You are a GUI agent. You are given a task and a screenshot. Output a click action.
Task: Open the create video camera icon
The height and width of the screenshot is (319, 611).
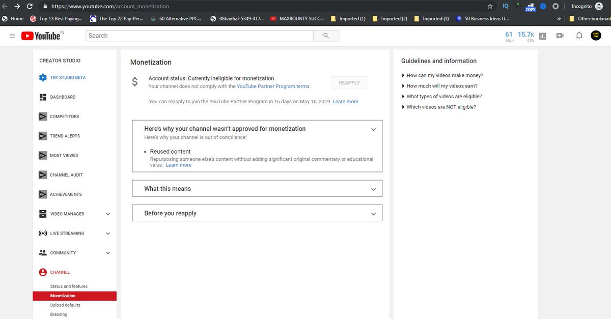click(560, 36)
